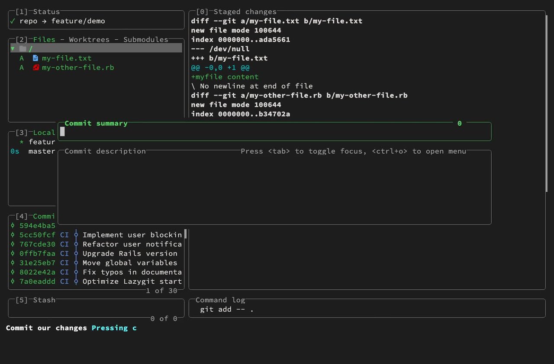Click the '@@ -0,0 +1 @@' hunk header

tap(220, 67)
